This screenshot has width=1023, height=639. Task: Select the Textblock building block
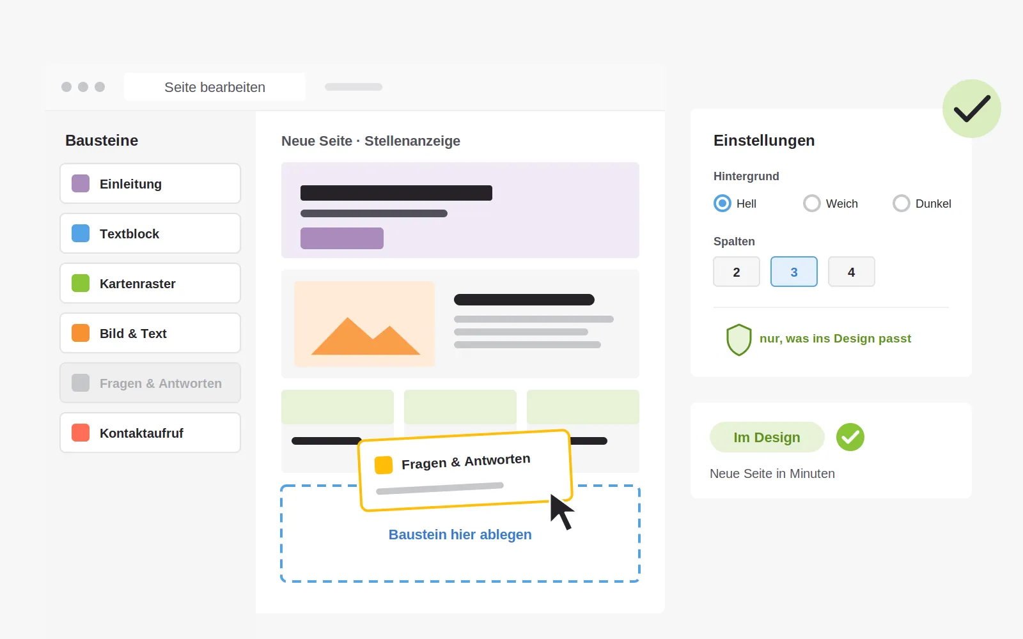(150, 233)
